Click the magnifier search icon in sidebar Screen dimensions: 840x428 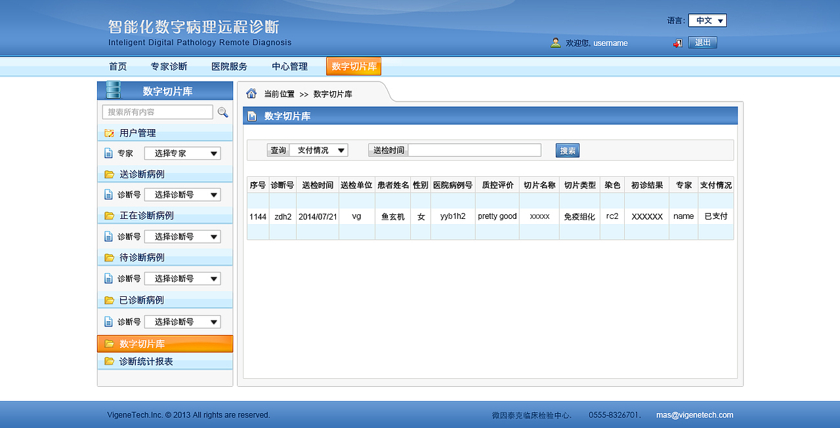coord(223,112)
